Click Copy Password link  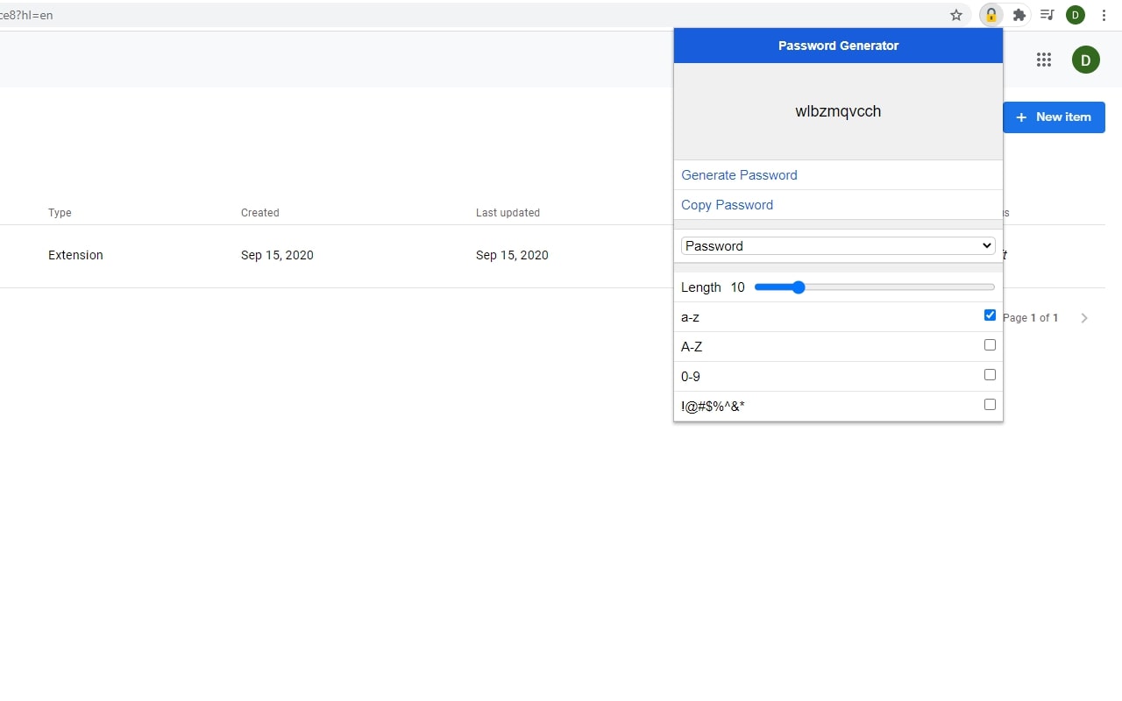[x=727, y=205]
